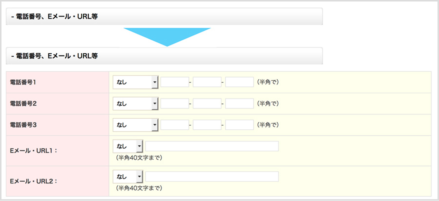Expand the top 電話番号、Eメール・URL等 section header
The width and height of the screenshot is (439, 201).
point(164,17)
